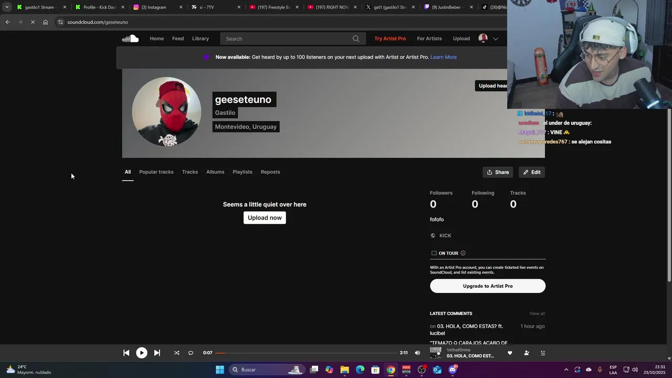The image size is (672, 378).
Task: Open the Feed page
Action: point(178,38)
